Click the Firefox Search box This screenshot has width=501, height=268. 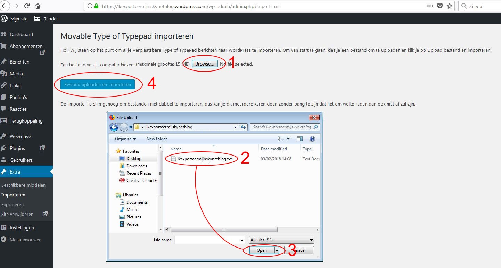(x=480, y=6)
